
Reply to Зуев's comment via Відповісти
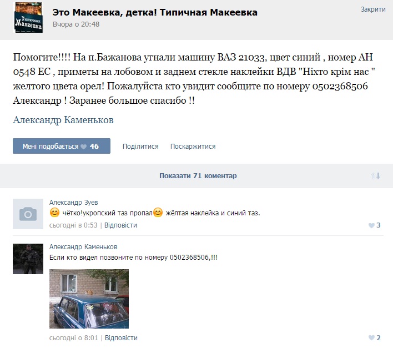coord(120,225)
